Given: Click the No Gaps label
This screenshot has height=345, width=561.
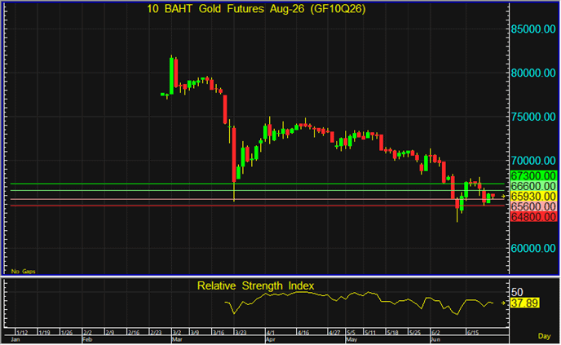Looking at the screenshot, I should [x=24, y=272].
